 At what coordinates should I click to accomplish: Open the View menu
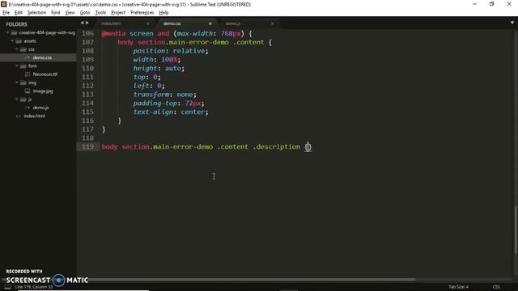click(x=70, y=13)
